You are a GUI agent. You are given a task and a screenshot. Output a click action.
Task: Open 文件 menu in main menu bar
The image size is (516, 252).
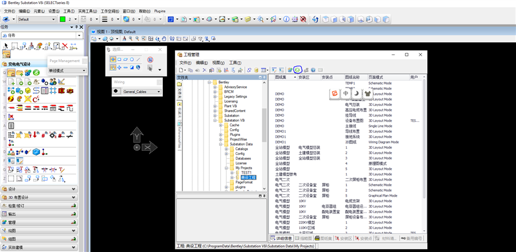pyautogui.click(x=10, y=11)
